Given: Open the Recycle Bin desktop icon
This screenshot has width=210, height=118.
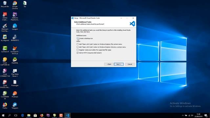Looking at the screenshot, I should coord(5,4).
